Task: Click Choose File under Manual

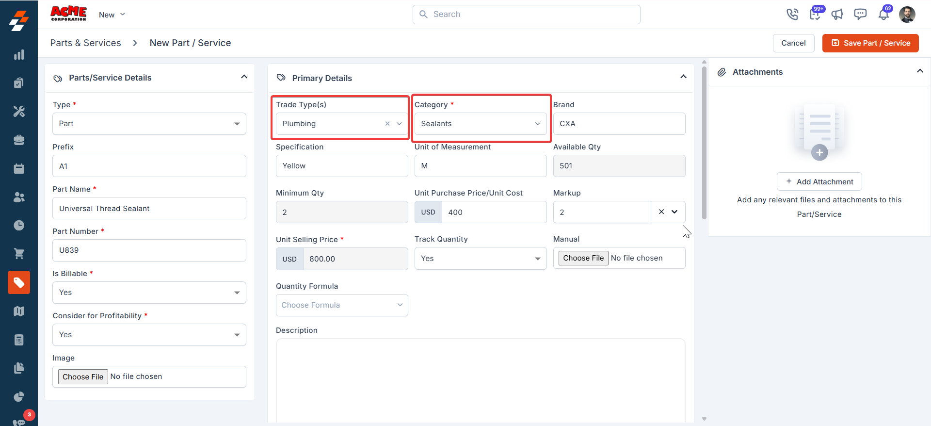Action: point(583,258)
